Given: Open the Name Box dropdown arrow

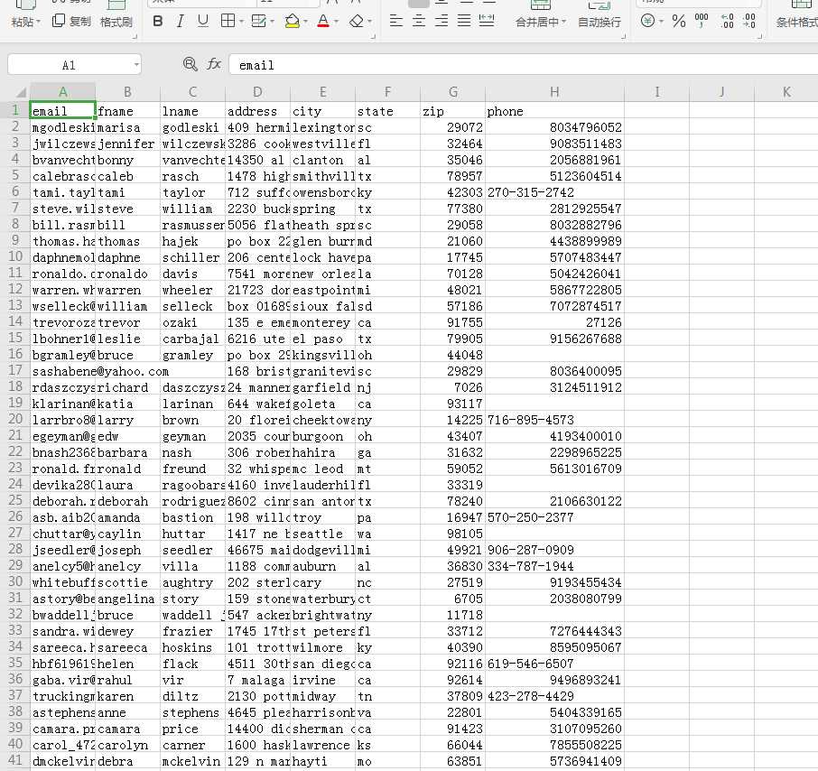Looking at the screenshot, I should point(136,65).
